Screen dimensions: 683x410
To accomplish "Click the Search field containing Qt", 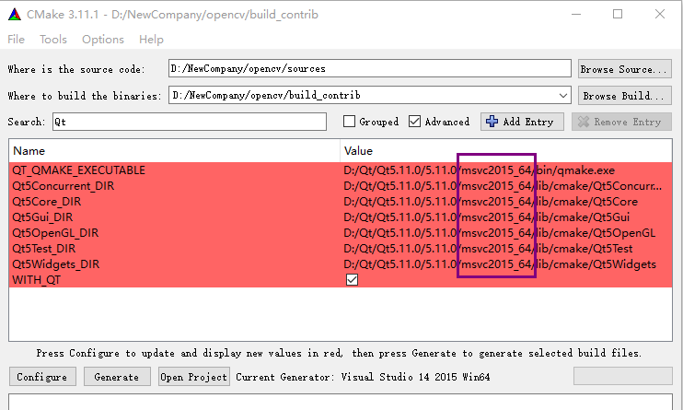I will tap(189, 122).
